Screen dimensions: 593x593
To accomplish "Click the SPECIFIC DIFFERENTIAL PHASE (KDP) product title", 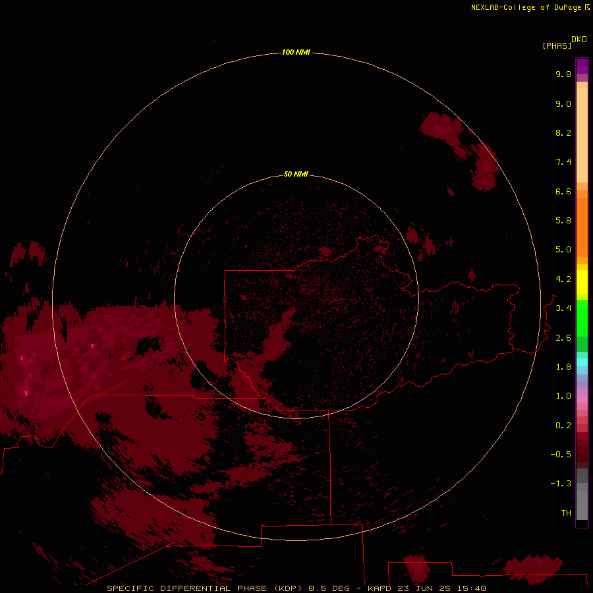I will point(206,588).
